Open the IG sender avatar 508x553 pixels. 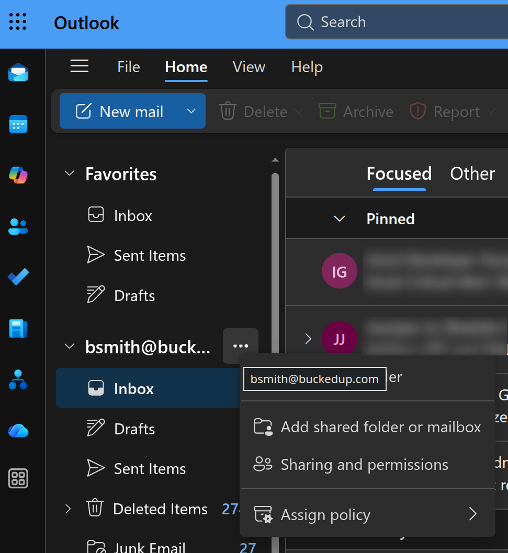(339, 271)
